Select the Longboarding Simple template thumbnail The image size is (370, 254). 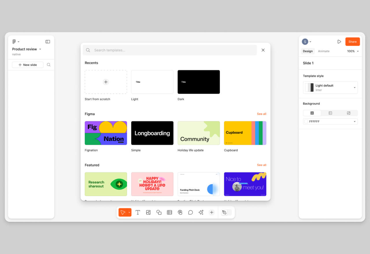click(x=152, y=133)
